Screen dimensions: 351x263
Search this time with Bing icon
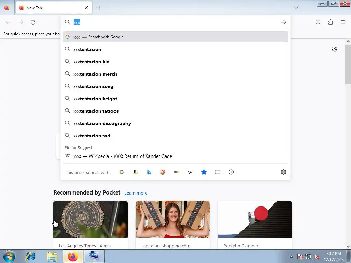(x=149, y=172)
